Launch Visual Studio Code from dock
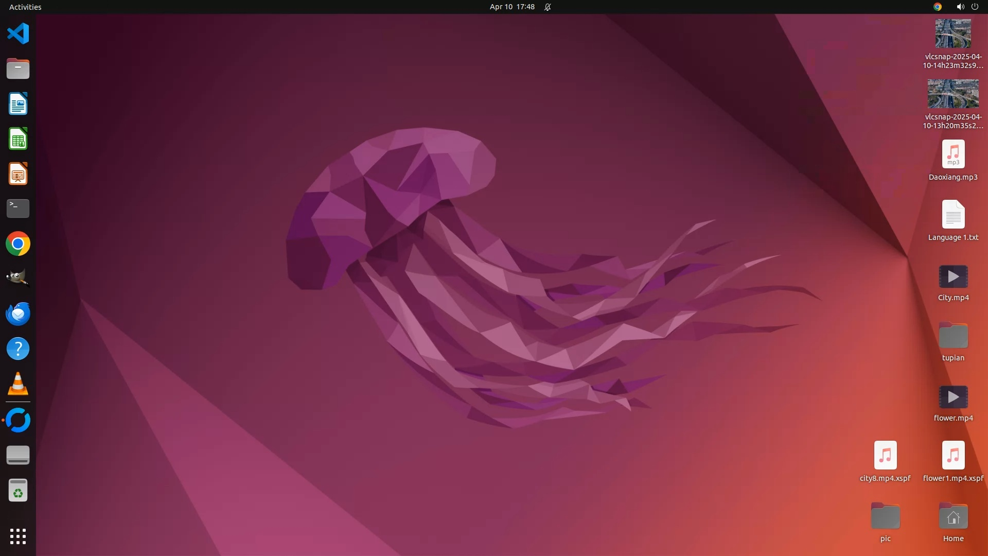988x556 pixels. pyautogui.click(x=18, y=34)
